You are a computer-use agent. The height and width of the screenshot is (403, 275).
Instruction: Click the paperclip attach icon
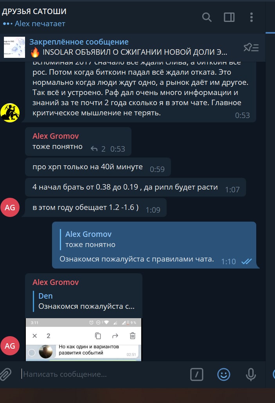tap(5, 374)
